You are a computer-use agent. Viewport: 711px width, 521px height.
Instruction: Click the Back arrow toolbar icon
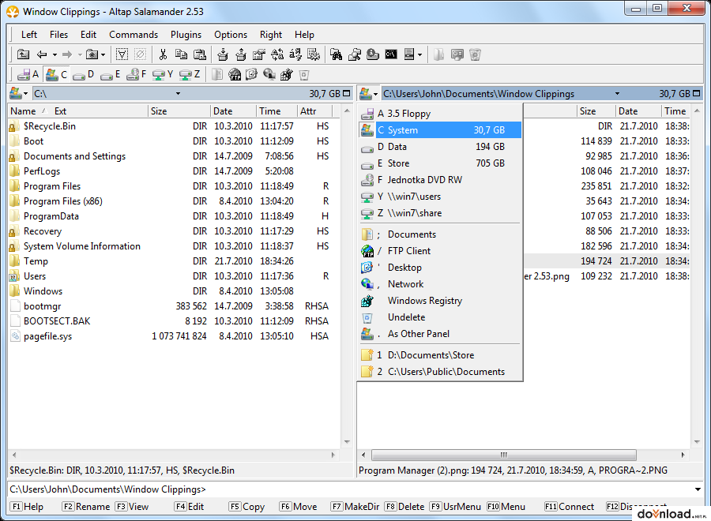click(x=42, y=54)
